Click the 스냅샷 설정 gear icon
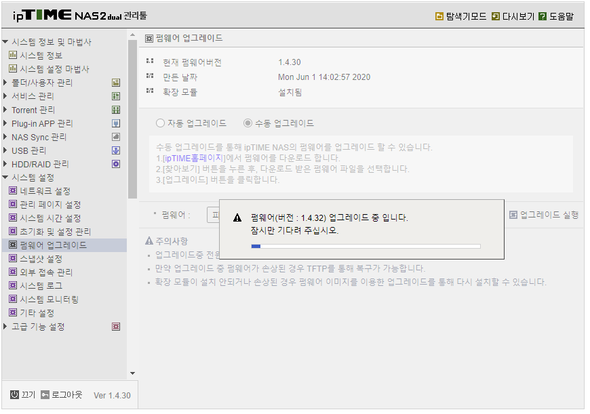Image resolution: width=590 pixels, height=414 pixels. click(x=13, y=258)
